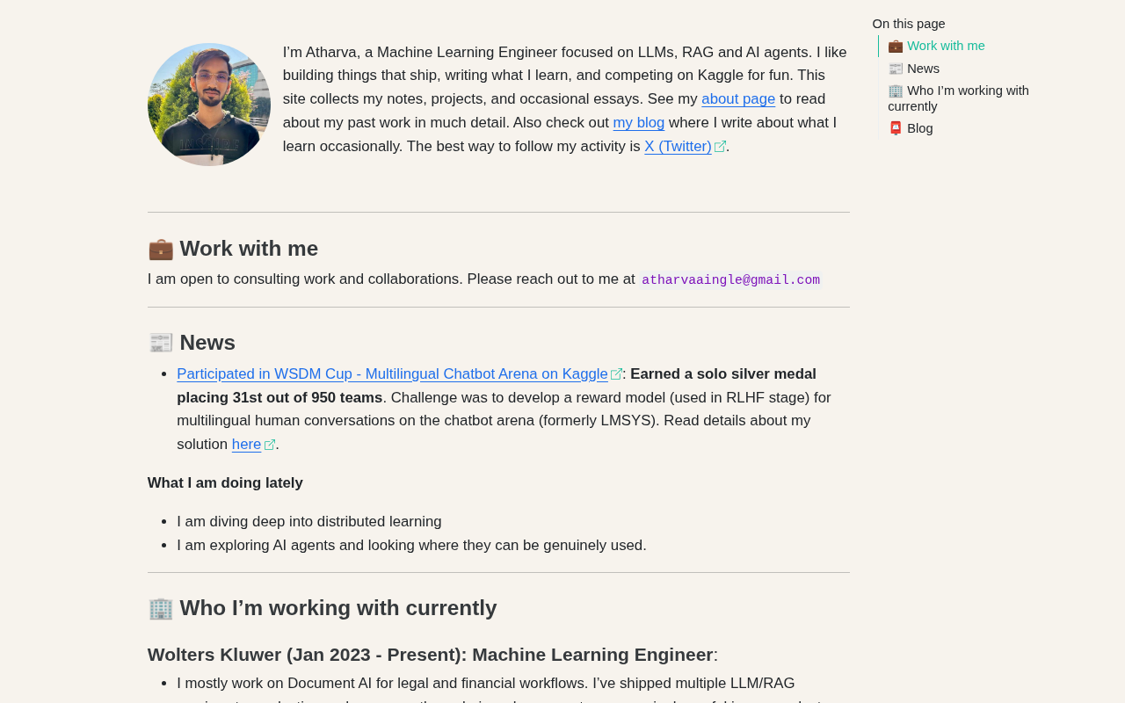Click the briefcase emoji in Work with me heading

[161, 249]
